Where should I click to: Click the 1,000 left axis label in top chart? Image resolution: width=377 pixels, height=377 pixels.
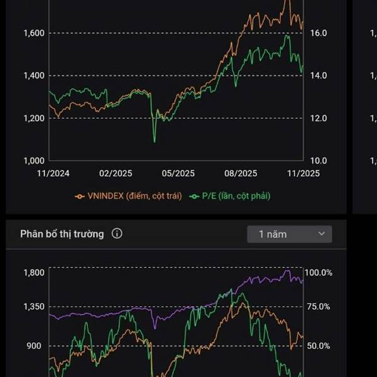(33, 160)
